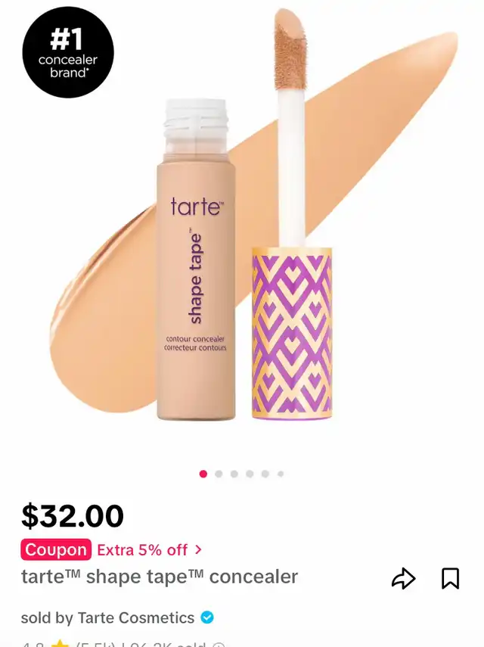Tap the $32.00 price
The image size is (484, 647).
coord(73,516)
